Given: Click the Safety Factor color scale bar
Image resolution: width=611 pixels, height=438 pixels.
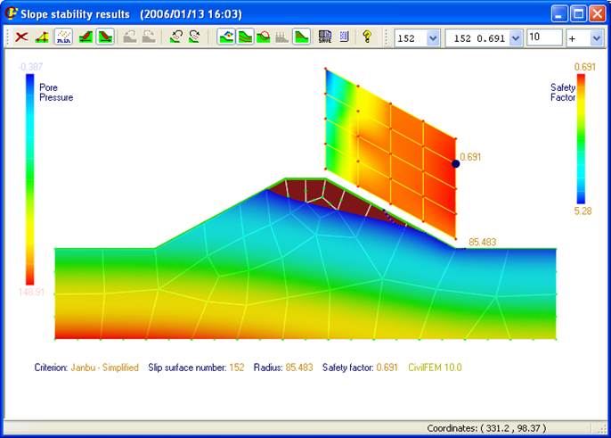Looking at the screenshot, I should [x=581, y=139].
